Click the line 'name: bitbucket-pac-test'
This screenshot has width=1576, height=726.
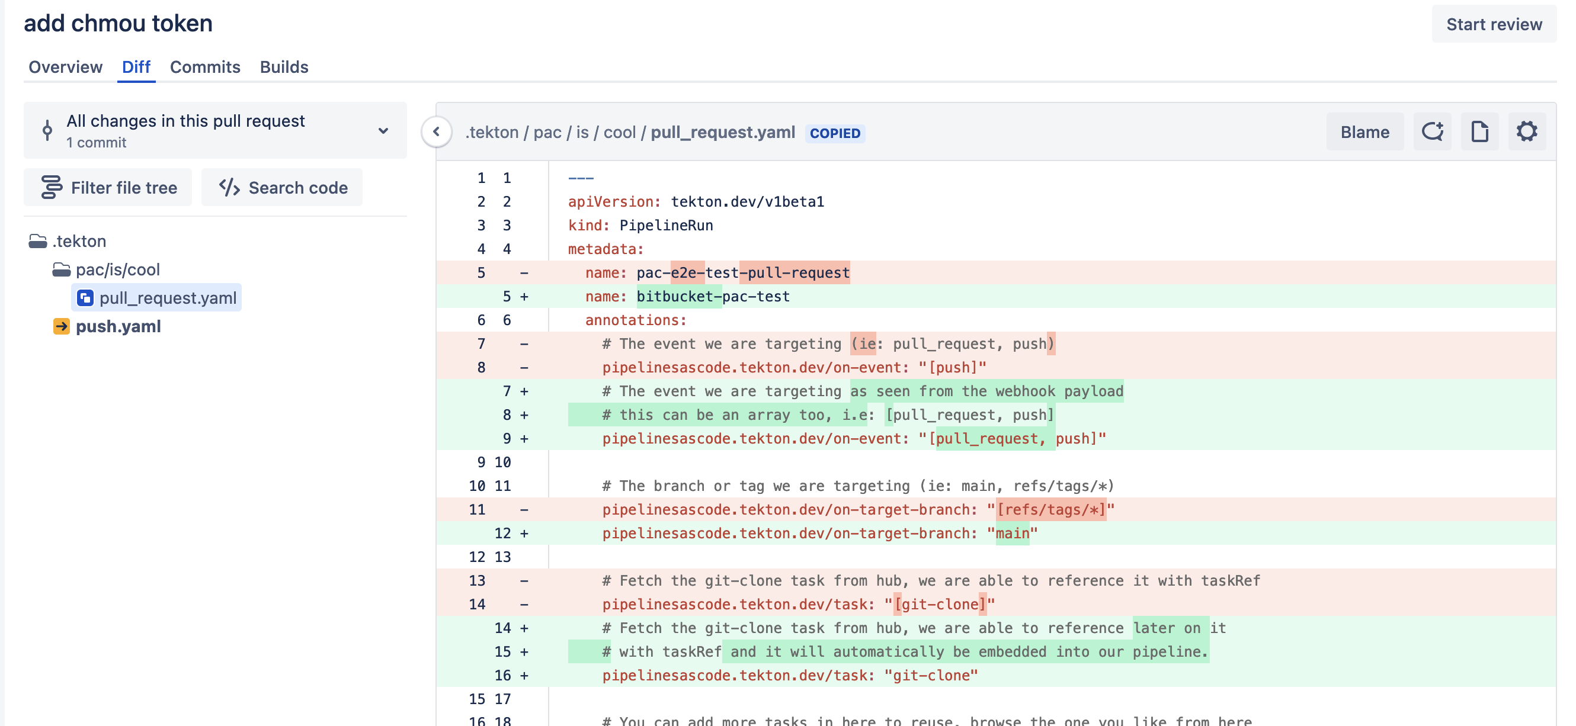[996, 296]
